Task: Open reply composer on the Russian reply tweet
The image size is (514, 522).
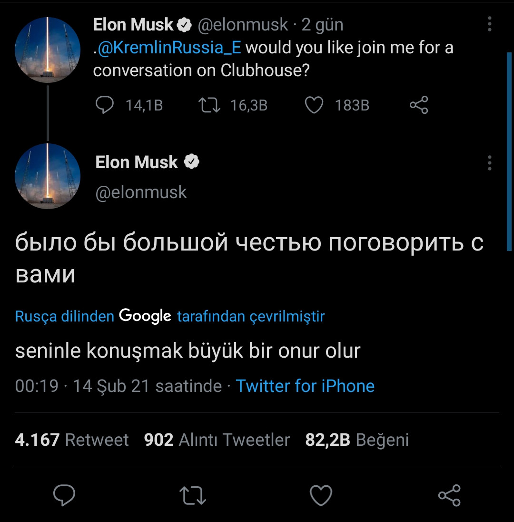Action: 64,496
